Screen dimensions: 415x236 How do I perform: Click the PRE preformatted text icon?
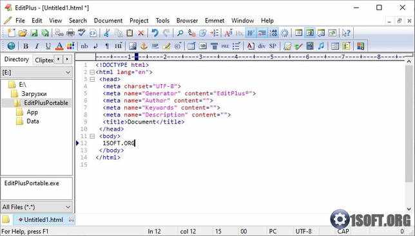[225, 46]
